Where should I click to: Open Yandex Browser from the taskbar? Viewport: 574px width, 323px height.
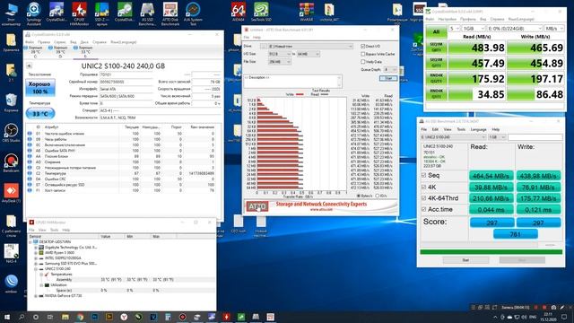pyautogui.click(x=124, y=317)
